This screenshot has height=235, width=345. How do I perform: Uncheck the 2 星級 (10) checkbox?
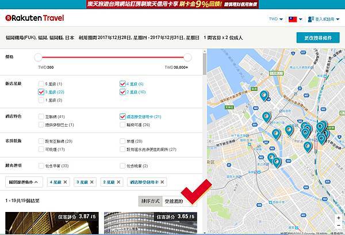click(122, 92)
